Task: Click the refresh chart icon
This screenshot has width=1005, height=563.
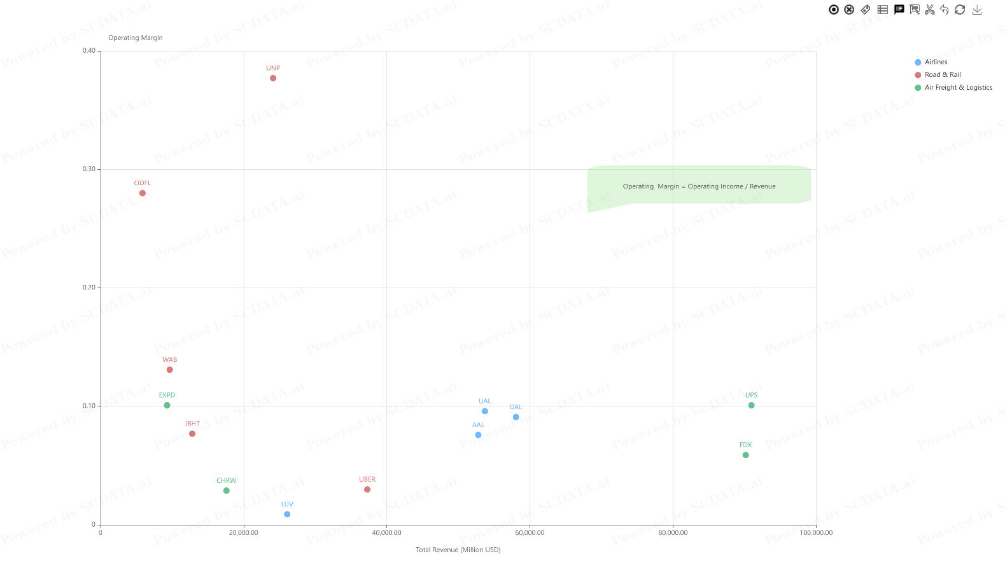Action: click(x=960, y=10)
